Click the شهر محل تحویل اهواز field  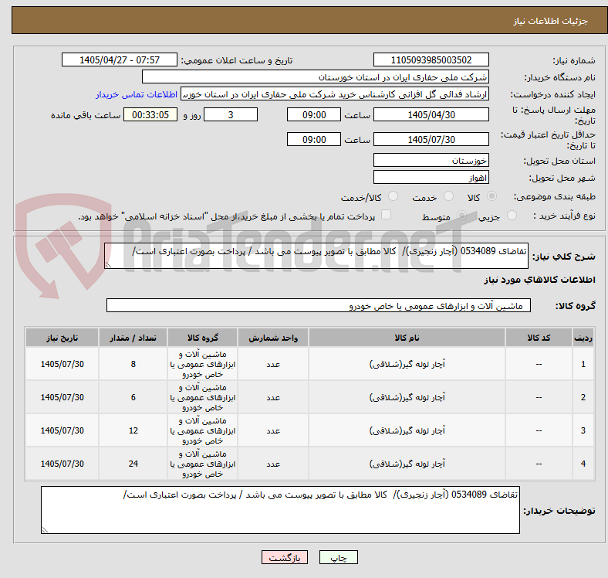tap(431, 178)
